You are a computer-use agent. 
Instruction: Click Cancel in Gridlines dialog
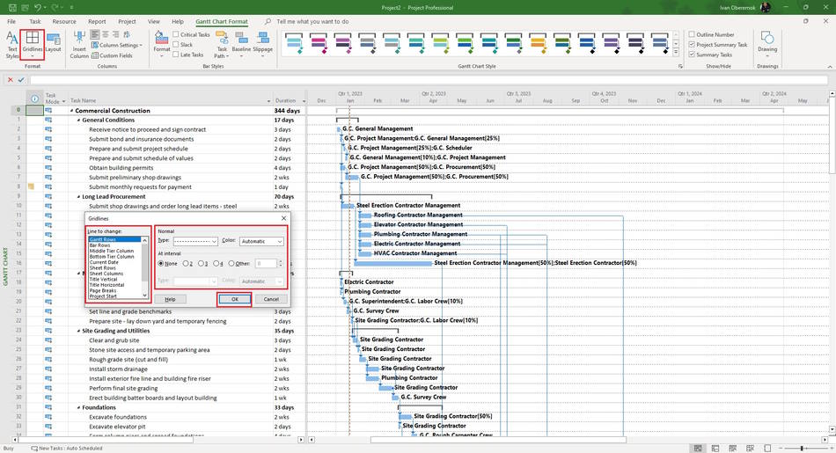click(x=271, y=299)
